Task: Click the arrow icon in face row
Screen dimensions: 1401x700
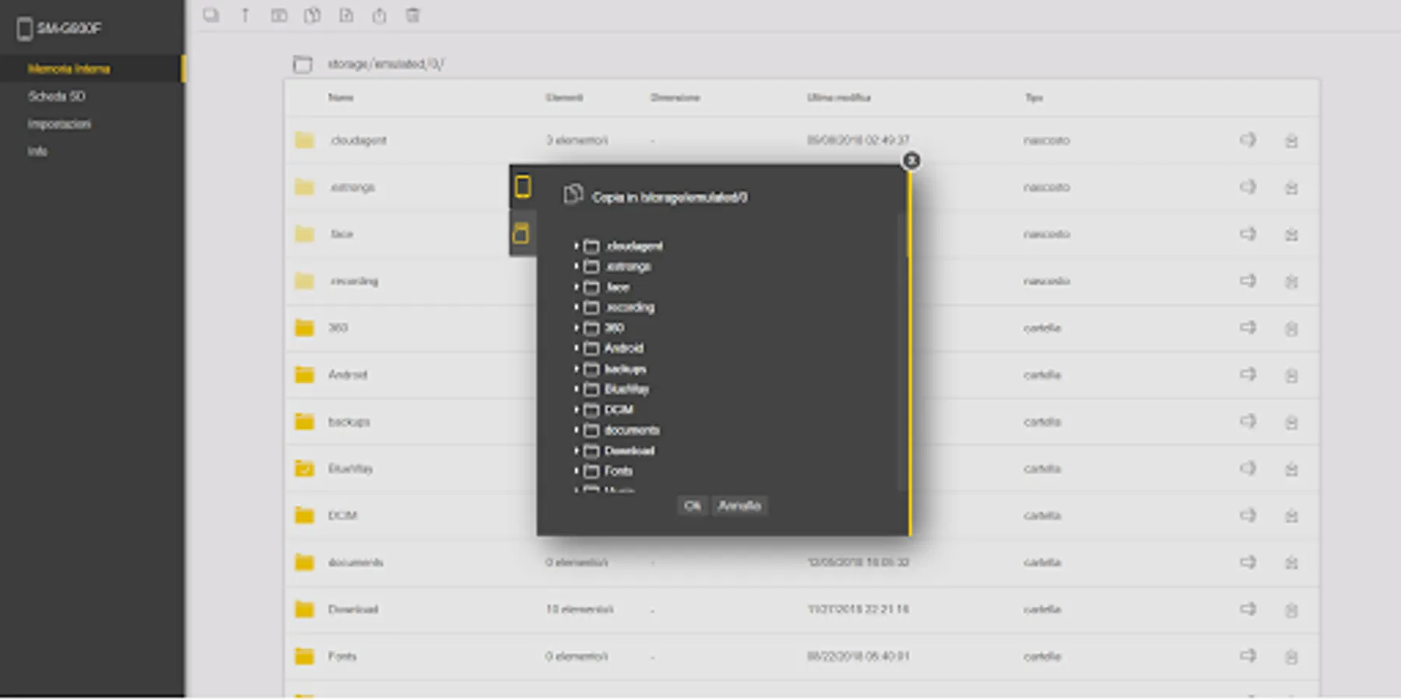Action: [1248, 233]
